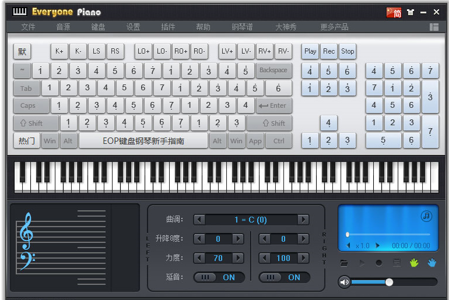The width and height of the screenshot is (449, 300).
Task: Click the Enter key with arrow symbol
Action: pyautogui.click(x=273, y=105)
